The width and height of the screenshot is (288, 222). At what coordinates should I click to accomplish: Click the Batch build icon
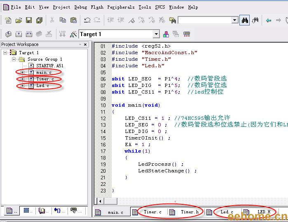pyautogui.click(x=39, y=34)
